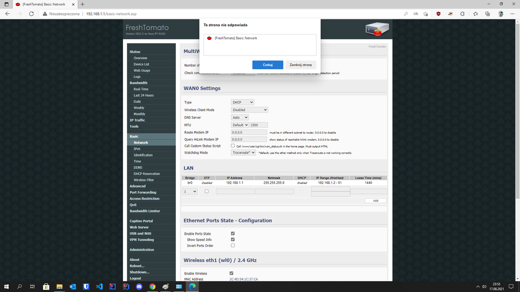Click the Niezabezpieczona warning icon in address bar
The image size is (520, 292).
(x=45, y=14)
